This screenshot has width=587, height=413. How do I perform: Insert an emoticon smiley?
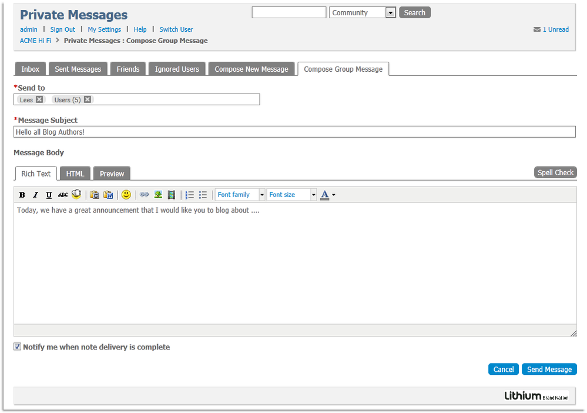coord(126,195)
